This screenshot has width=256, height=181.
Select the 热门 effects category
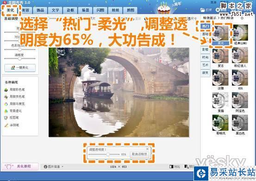pos(205,26)
